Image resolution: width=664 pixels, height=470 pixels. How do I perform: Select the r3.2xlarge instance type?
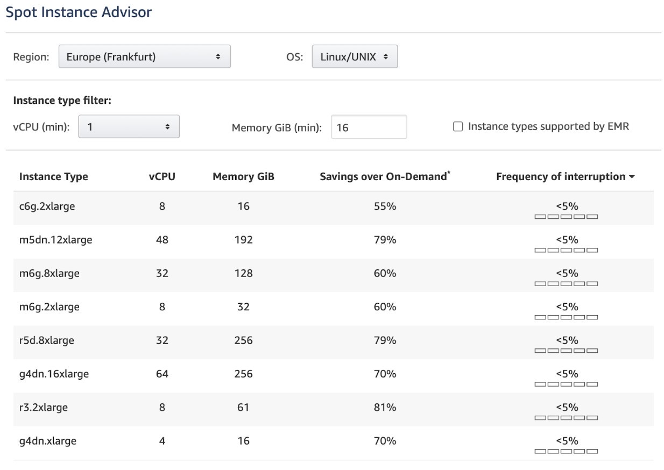coord(43,407)
